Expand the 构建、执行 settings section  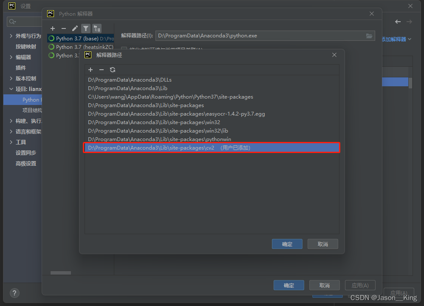point(11,121)
